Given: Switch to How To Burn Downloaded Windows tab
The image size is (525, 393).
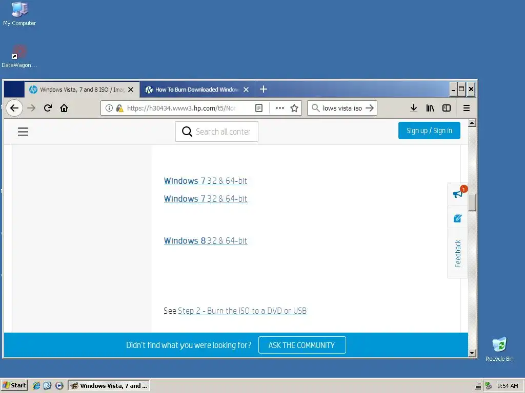Looking at the screenshot, I should point(197,90).
